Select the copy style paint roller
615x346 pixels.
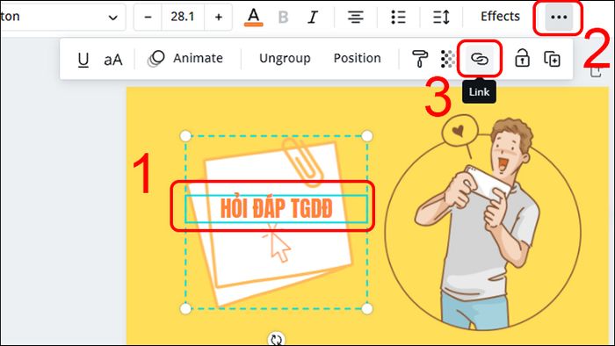[420, 59]
